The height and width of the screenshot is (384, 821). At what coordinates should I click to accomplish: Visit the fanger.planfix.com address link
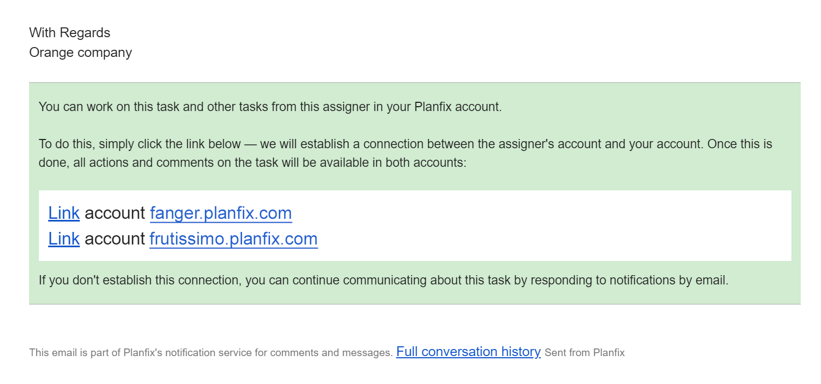pyautogui.click(x=221, y=213)
